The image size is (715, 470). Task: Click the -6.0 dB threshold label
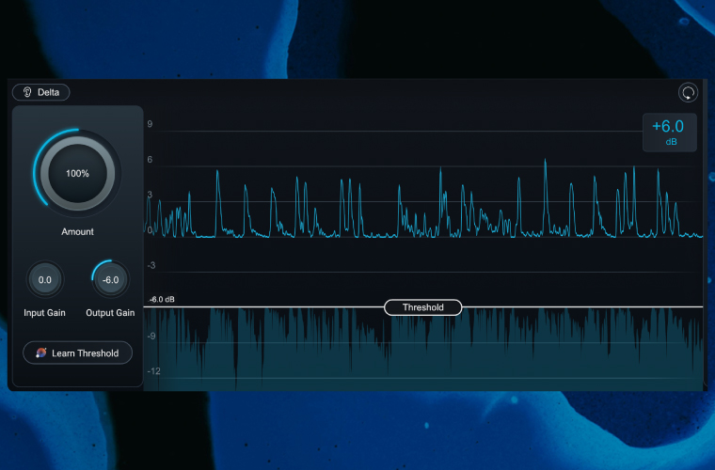coord(162,300)
